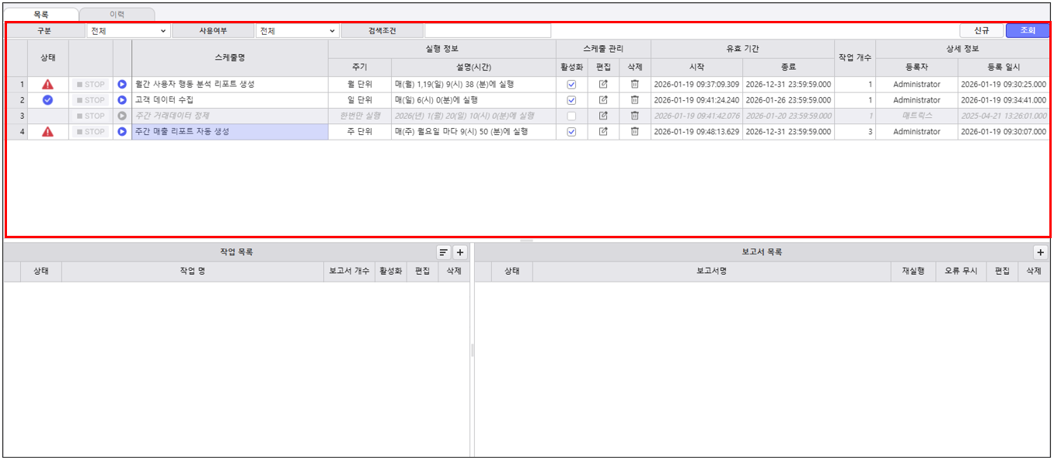
Task: Open the 구분 dropdown
Action: [x=127, y=31]
